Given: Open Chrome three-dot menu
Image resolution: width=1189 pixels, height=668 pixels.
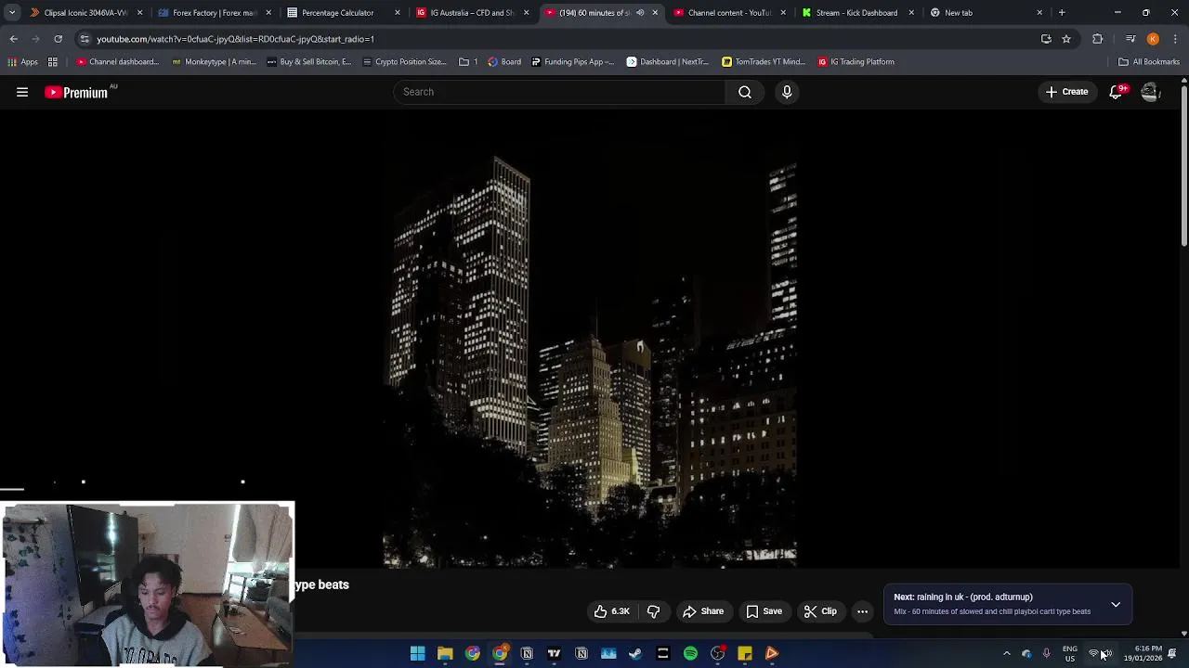Looking at the screenshot, I should point(1176,39).
